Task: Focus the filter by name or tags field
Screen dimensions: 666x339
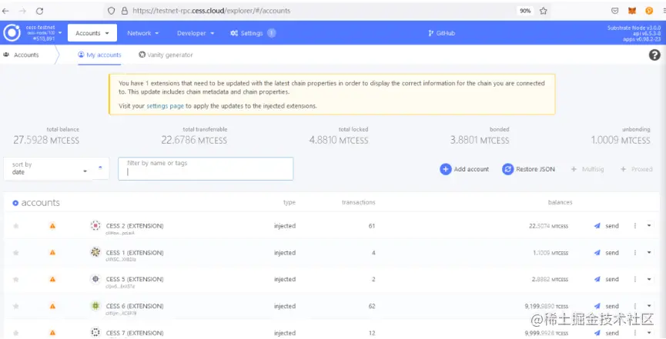Action: [206, 168]
